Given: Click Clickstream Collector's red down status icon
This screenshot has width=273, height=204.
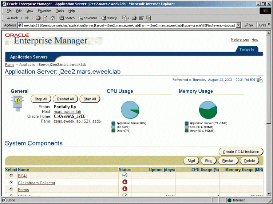Looking at the screenshot, I should [x=125, y=182].
